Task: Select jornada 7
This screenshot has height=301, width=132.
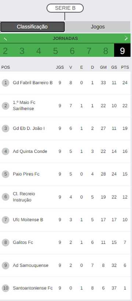Action: click(89, 51)
